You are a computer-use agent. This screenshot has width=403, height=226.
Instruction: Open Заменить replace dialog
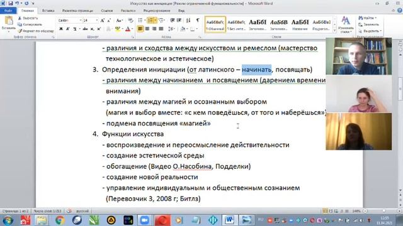pyautogui.click(x=369, y=24)
